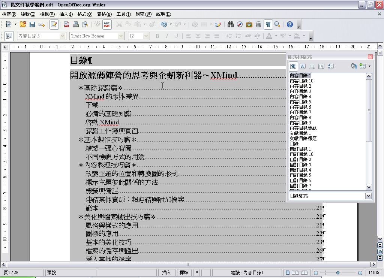Screen dimensions: 384x278
Task: Open New Style from Selection dropdown
Action: click(369, 66)
